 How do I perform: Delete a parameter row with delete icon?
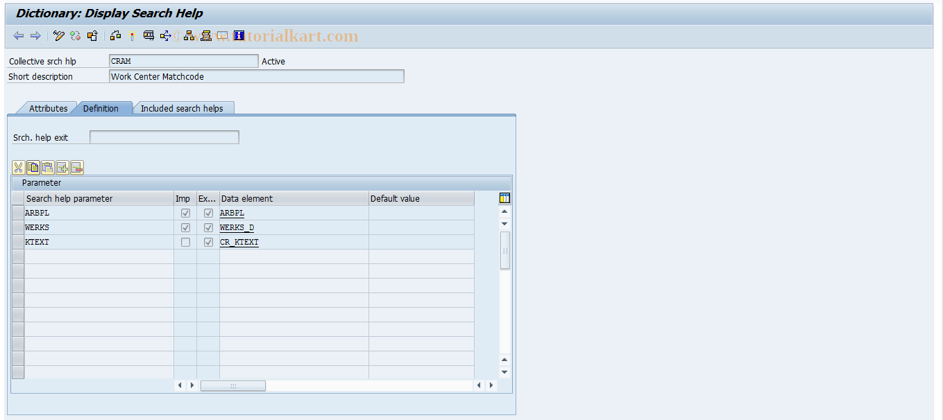pyautogui.click(x=76, y=167)
